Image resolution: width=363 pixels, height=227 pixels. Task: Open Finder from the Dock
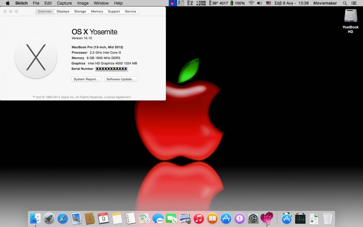[35, 218]
